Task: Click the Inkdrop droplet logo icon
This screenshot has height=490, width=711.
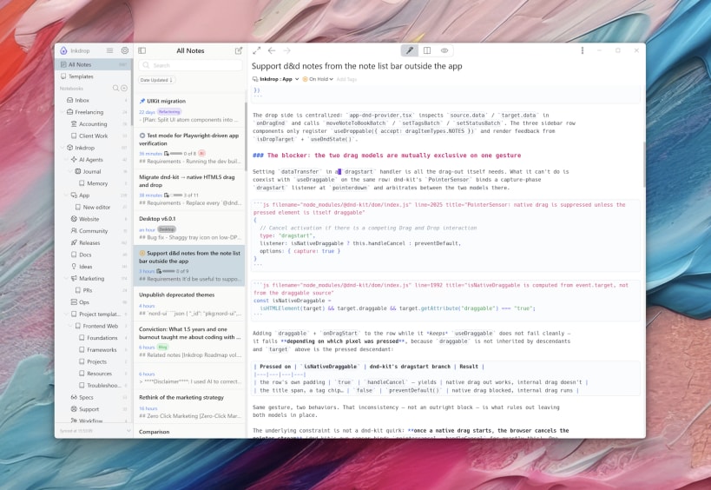Action: click(x=63, y=50)
